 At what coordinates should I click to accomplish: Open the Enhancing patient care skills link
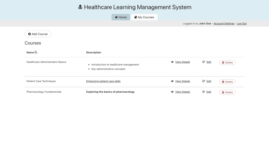click(103, 81)
